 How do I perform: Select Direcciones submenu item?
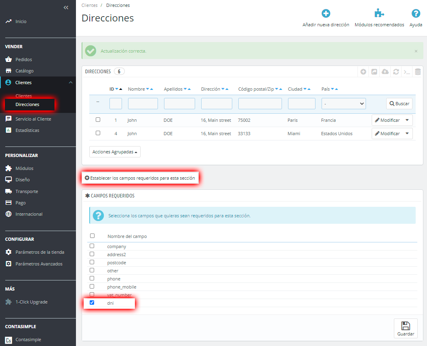27,104
